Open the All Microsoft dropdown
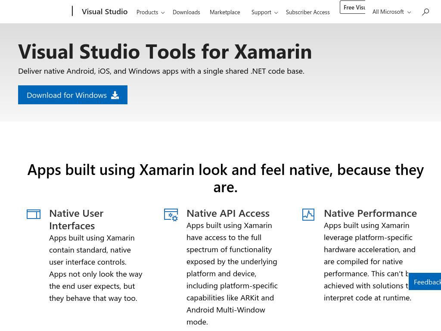 coord(391,12)
